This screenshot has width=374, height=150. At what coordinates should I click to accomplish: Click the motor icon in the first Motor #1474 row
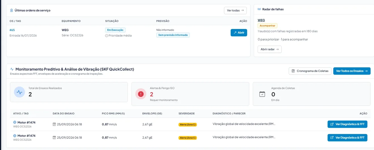click(15, 123)
